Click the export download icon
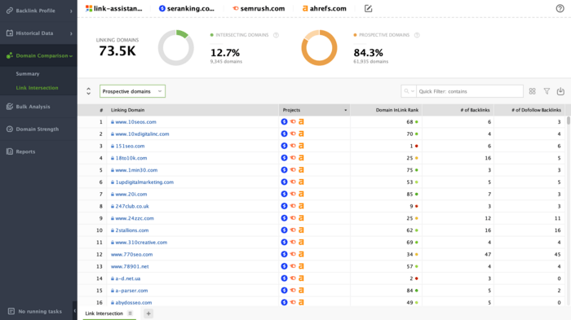The image size is (571, 320). (x=560, y=91)
